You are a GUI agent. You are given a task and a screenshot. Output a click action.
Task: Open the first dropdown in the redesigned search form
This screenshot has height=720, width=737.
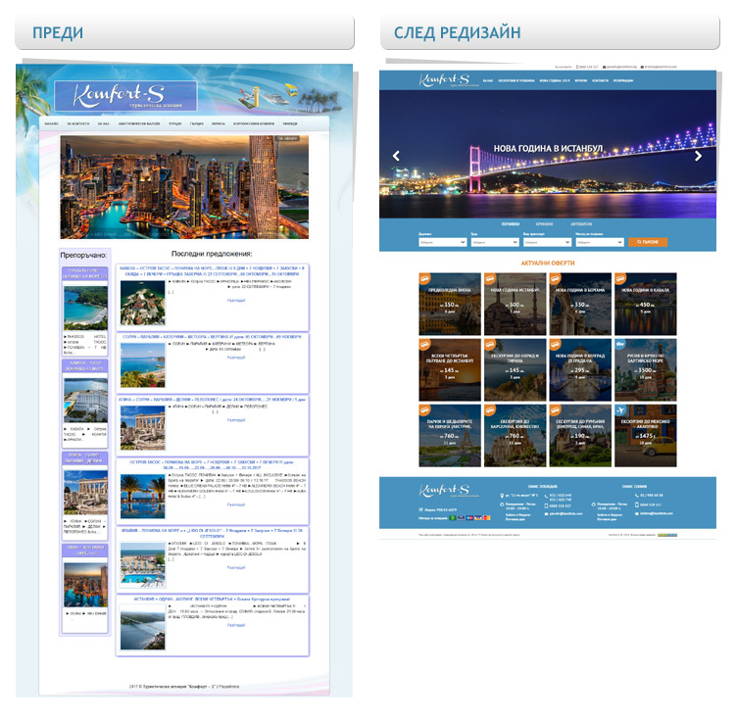tap(442, 242)
